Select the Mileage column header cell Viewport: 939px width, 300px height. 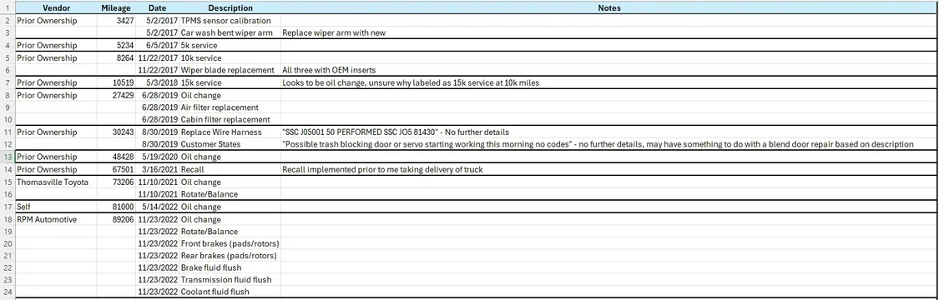pyautogui.click(x=116, y=8)
